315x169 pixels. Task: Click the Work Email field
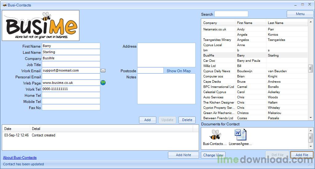(71, 70)
